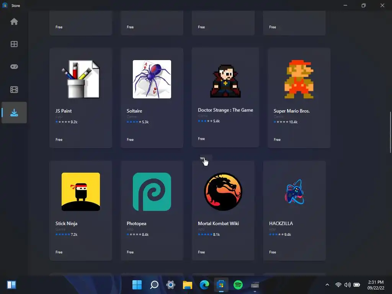Open the HACKZILLA controller icon
Image resolution: width=392 pixels, height=294 pixels.
pos(294,192)
